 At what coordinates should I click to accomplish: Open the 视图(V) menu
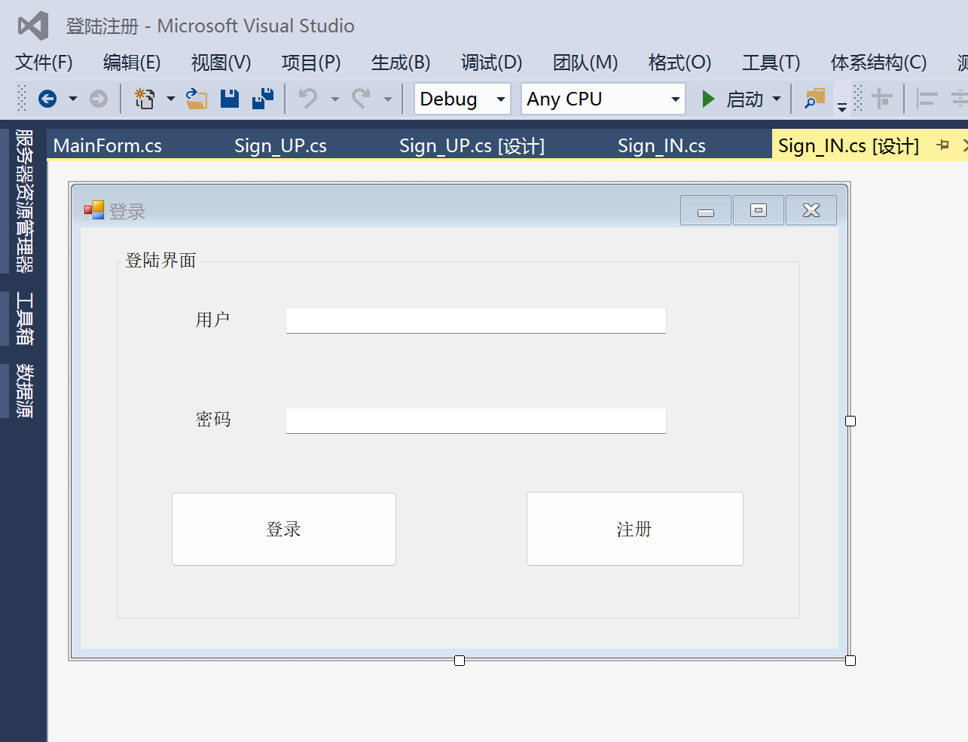(221, 63)
